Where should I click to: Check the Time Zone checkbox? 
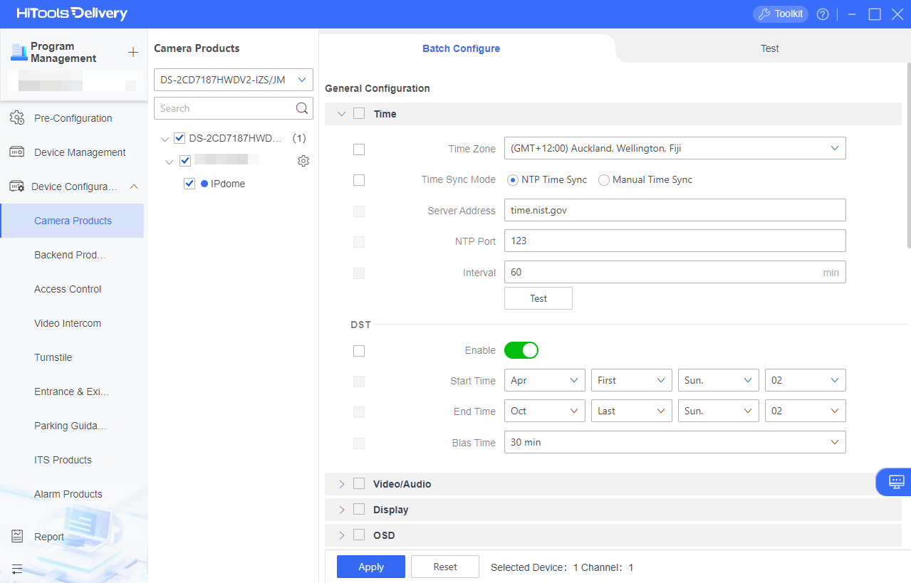359,149
